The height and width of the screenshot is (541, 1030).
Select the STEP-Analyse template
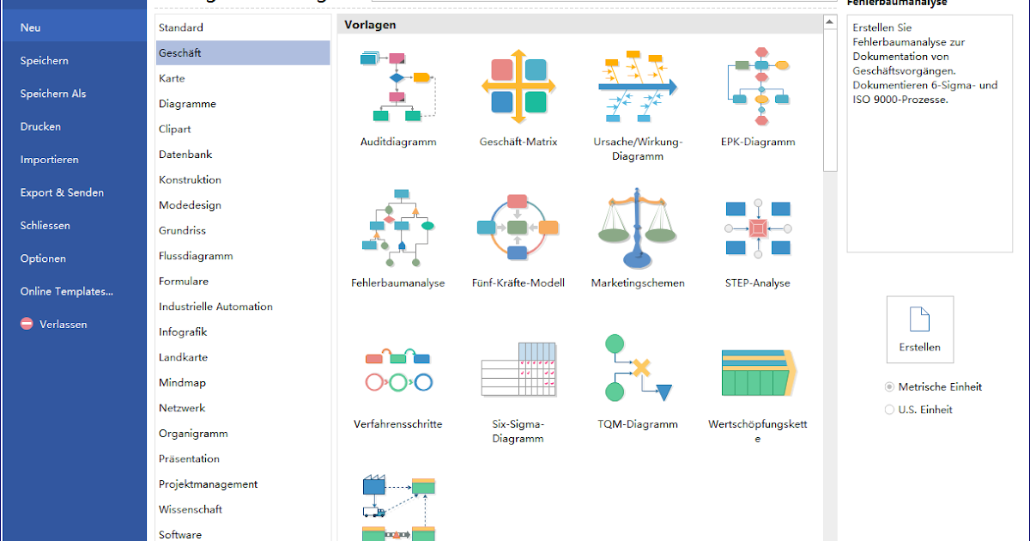click(758, 228)
